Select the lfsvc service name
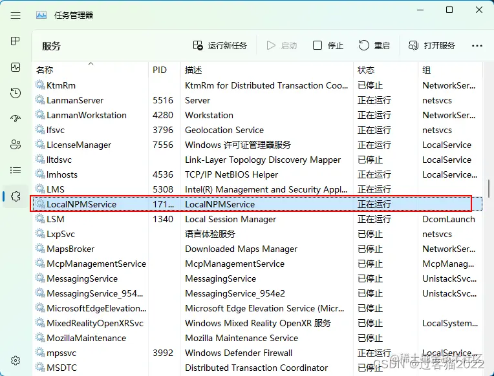This screenshot has height=376, width=494. [56, 130]
